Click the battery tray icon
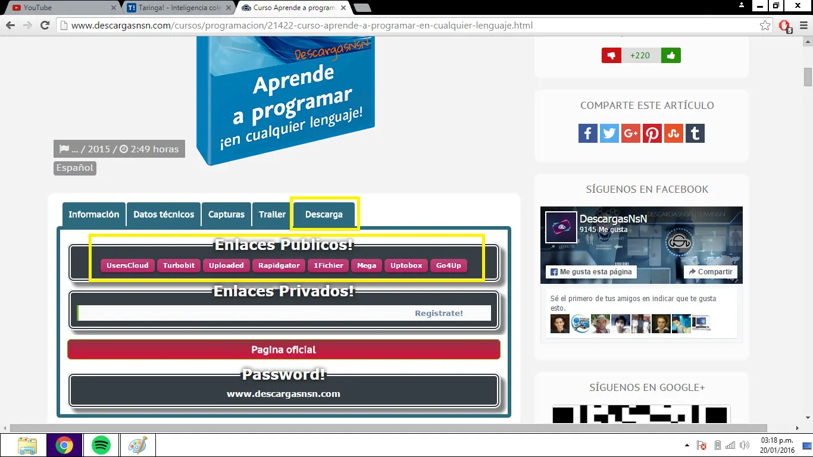The image size is (813, 457). pos(718,445)
